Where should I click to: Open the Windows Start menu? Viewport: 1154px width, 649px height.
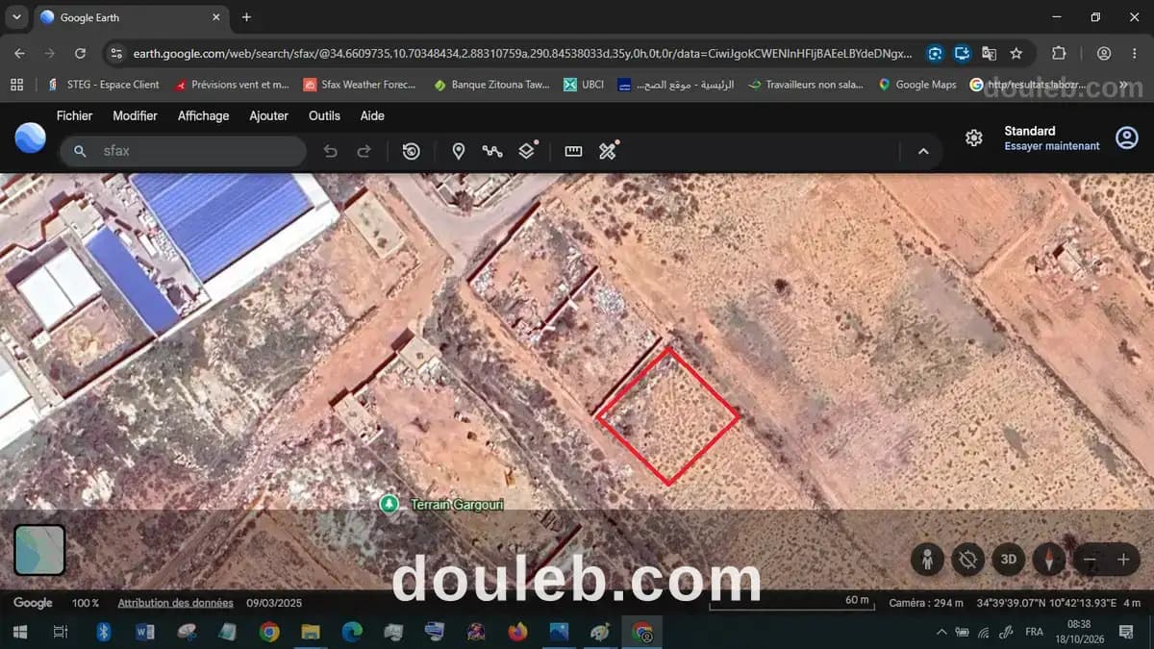18,632
